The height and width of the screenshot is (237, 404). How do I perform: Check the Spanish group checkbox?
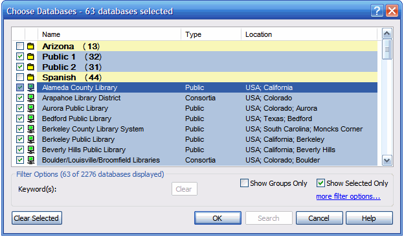click(x=20, y=77)
